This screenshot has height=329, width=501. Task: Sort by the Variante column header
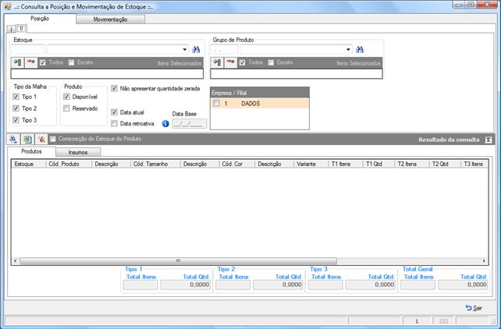(x=311, y=164)
